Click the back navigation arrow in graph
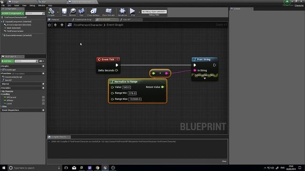305x171 pixels. click(55, 25)
